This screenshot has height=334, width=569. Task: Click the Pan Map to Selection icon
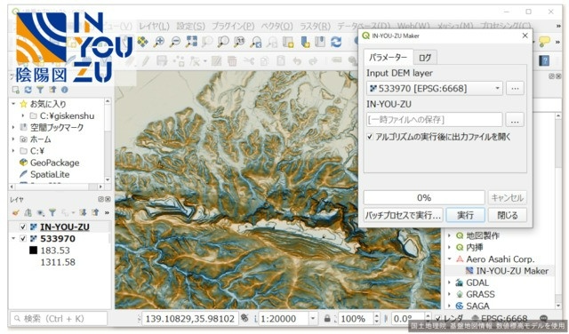pos(143,42)
